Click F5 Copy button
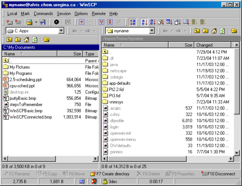 [x=47, y=174]
